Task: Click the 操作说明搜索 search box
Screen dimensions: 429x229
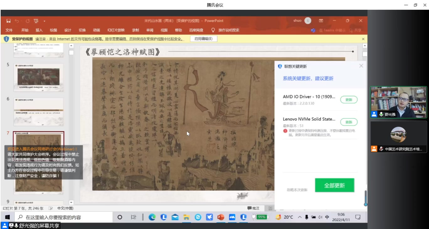Action: click(229, 30)
